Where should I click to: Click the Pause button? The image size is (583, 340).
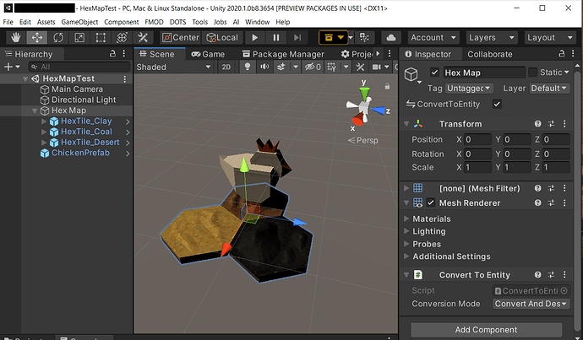click(276, 37)
